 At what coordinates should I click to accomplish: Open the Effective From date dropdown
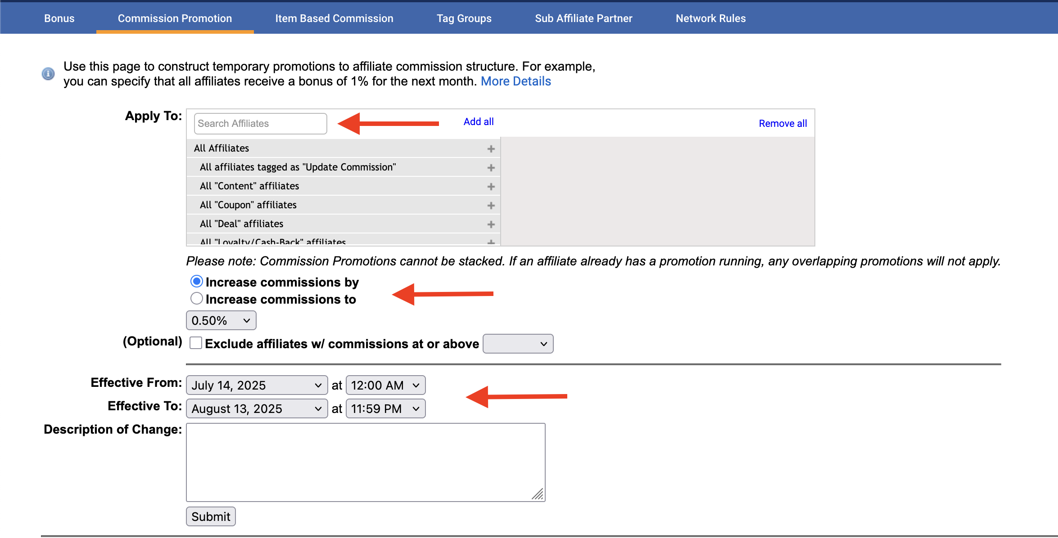pos(257,386)
